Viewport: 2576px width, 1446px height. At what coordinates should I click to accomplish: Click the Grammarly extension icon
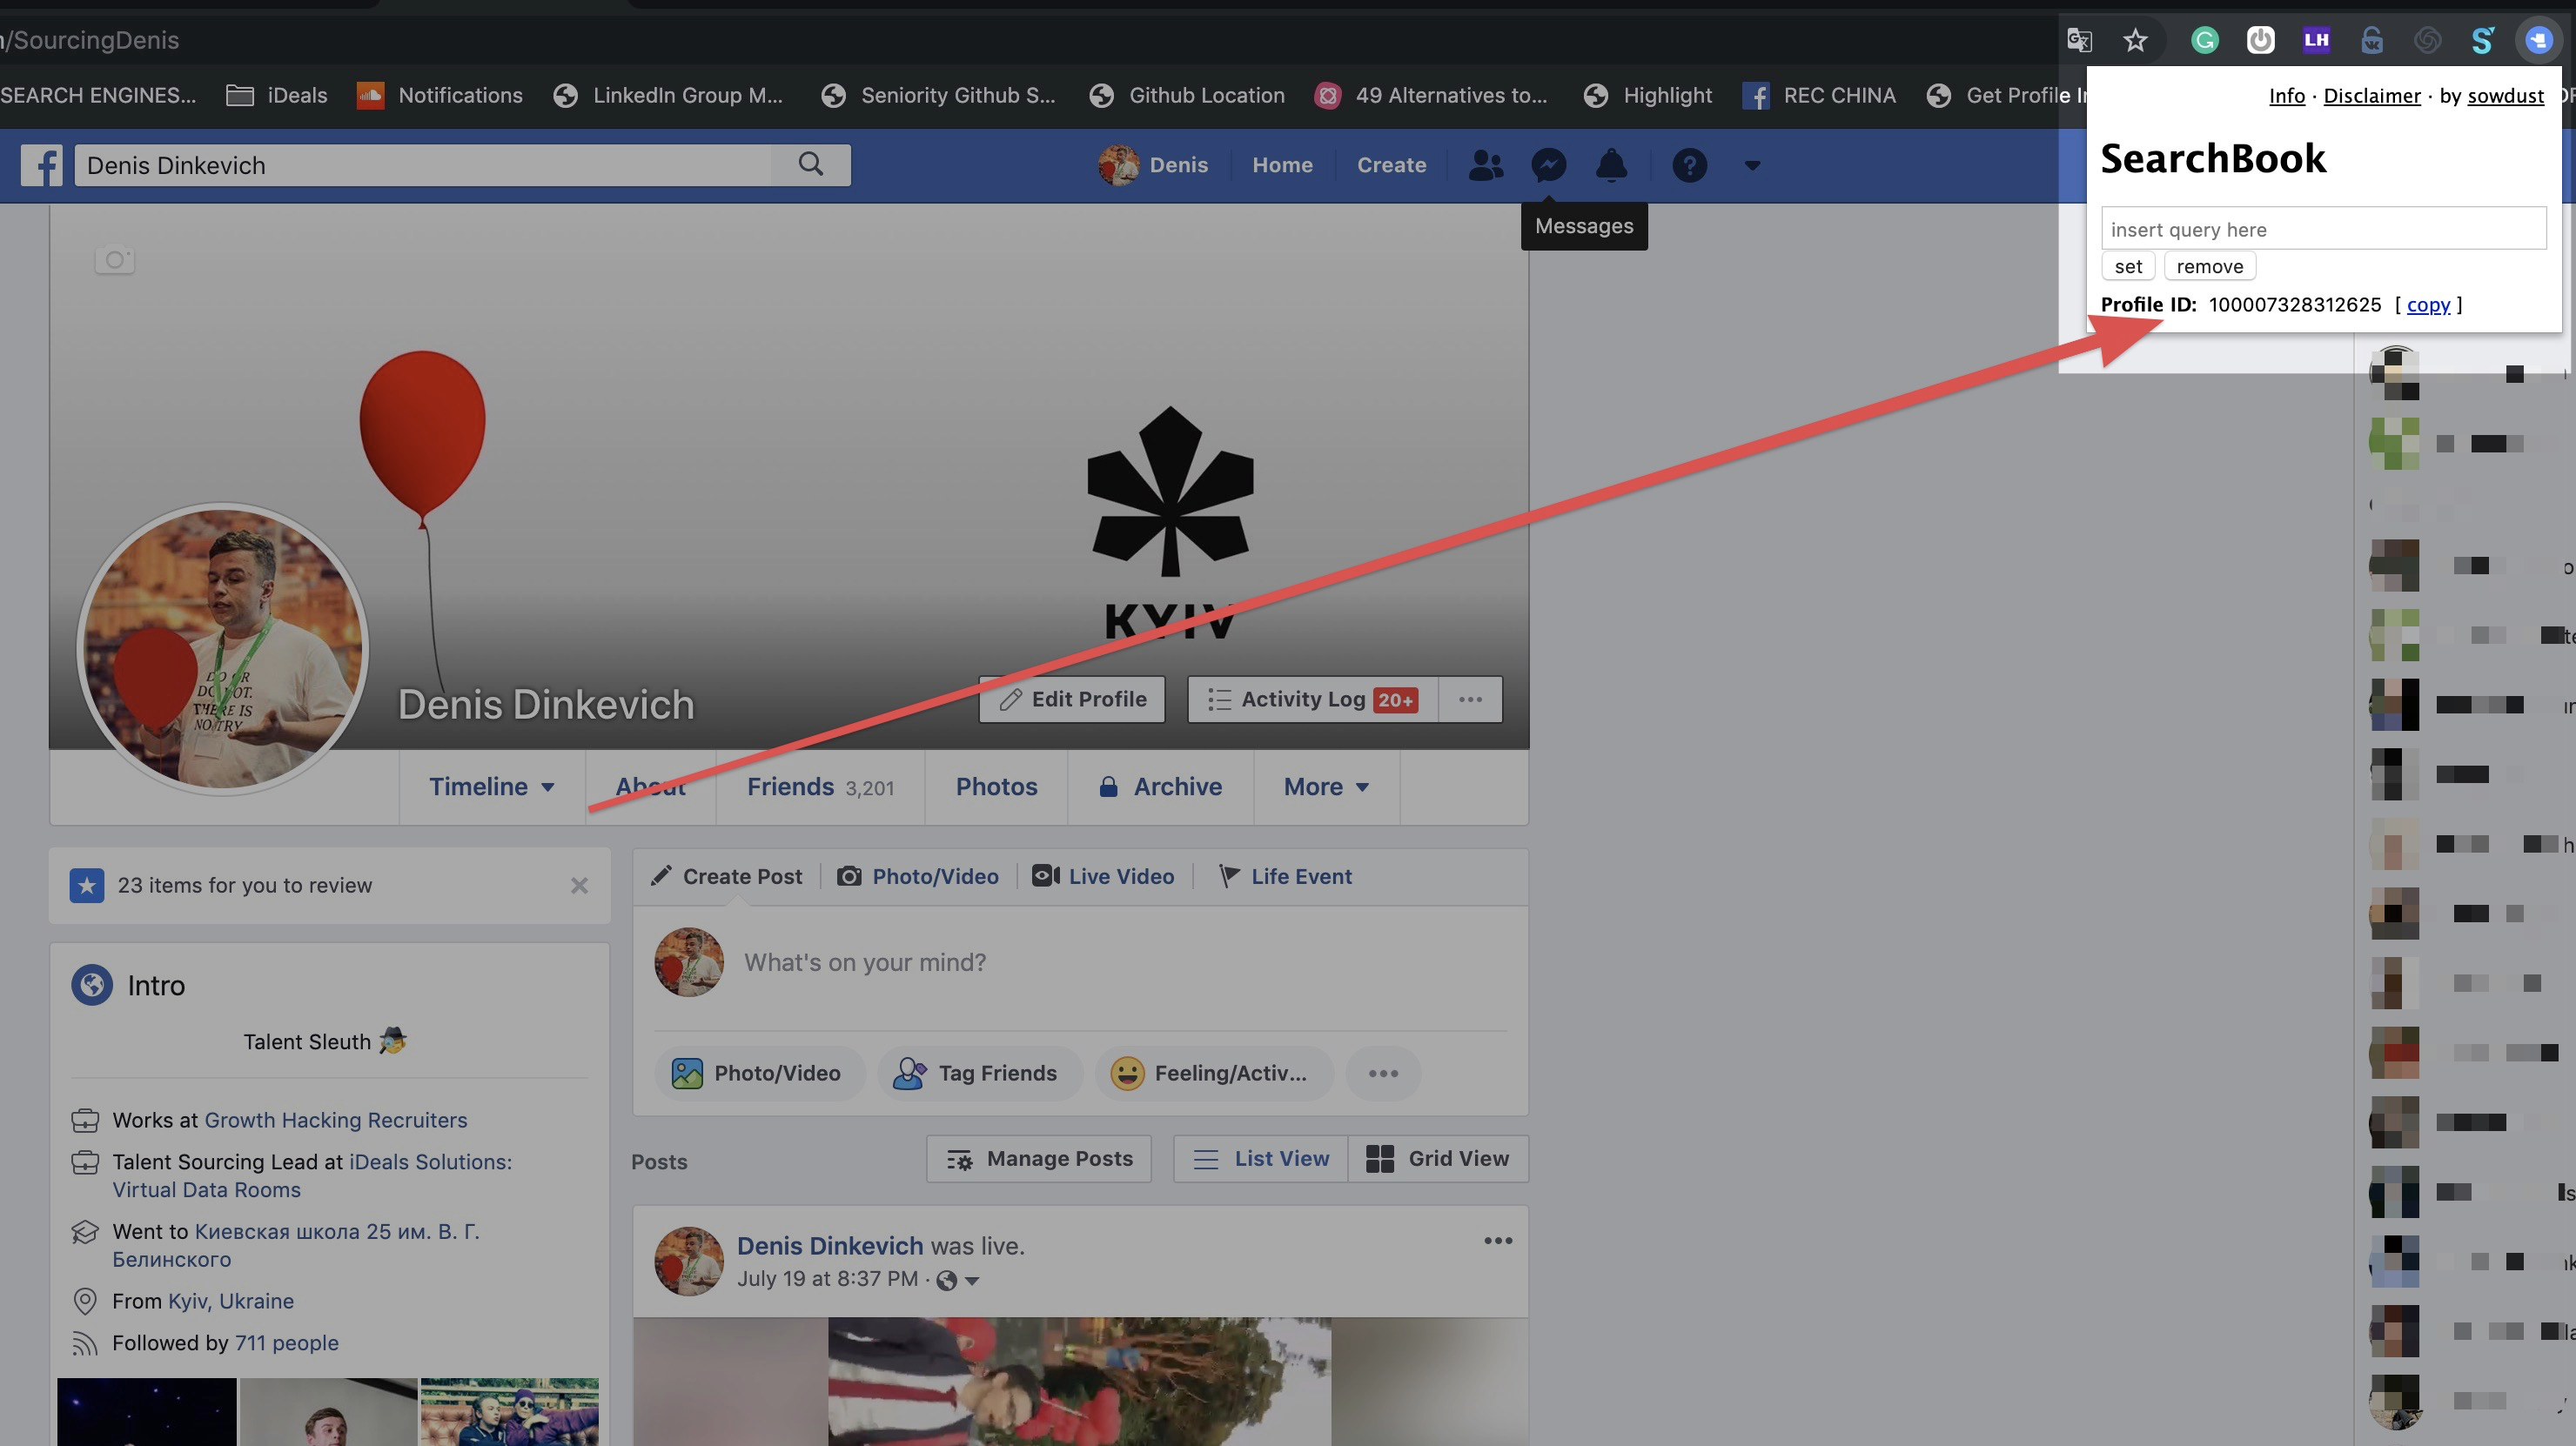pos(2204,40)
